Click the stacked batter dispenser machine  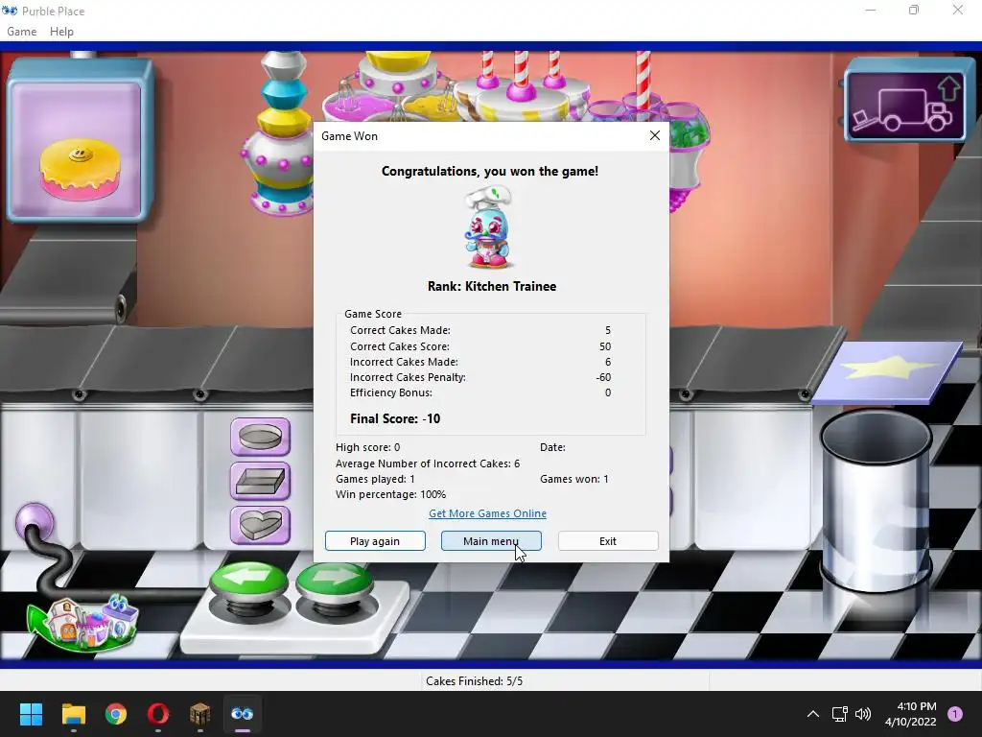point(280,133)
